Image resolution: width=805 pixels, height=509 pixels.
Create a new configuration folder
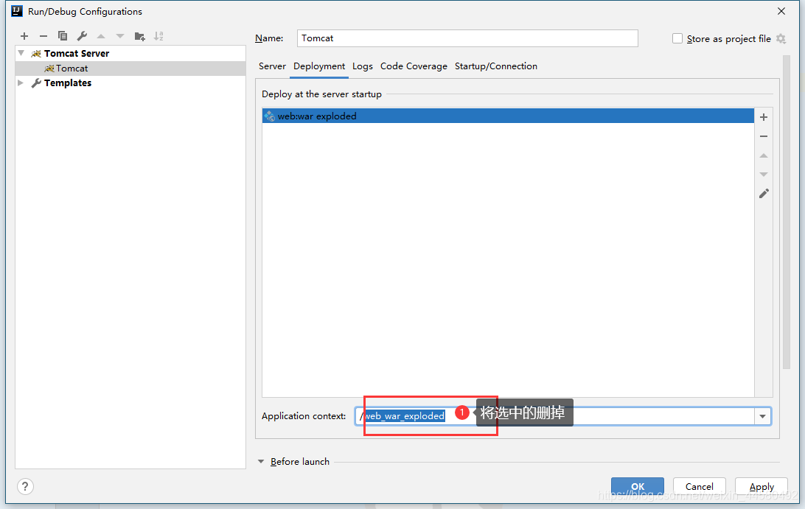point(139,36)
